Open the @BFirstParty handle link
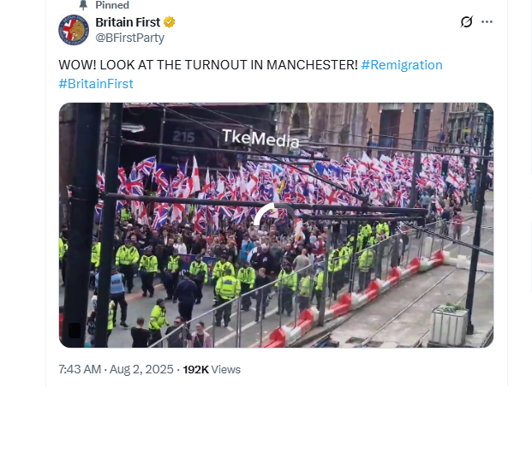The width and height of the screenshot is (532, 465). 129,38
